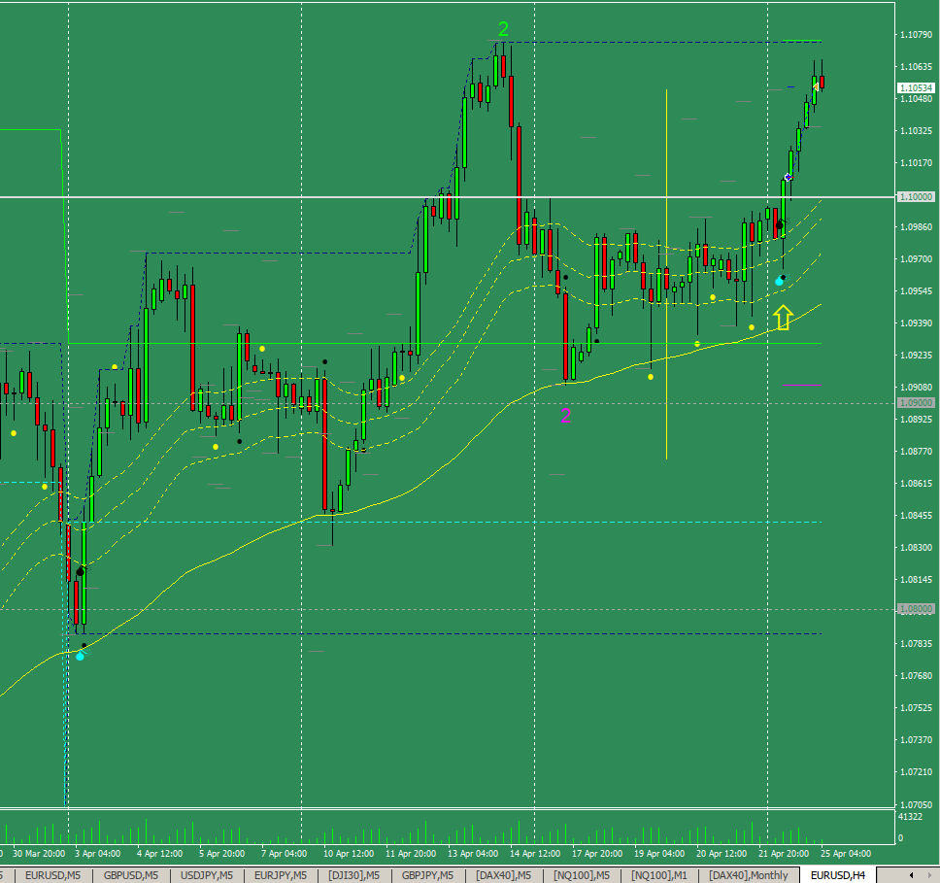Click the '14 Apr 12:00' time label

coord(535,853)
